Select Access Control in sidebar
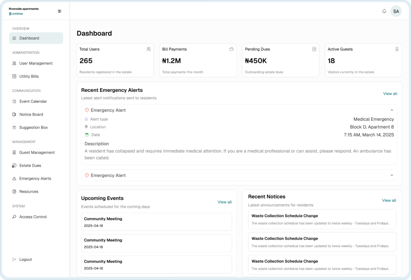The width and height of the screenshot is (411, 280). coord(33,217)
